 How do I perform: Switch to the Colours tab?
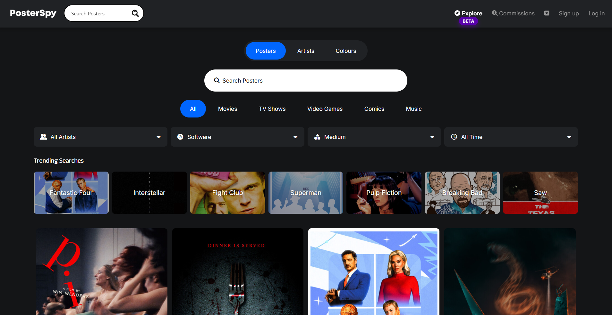[346, 51]
